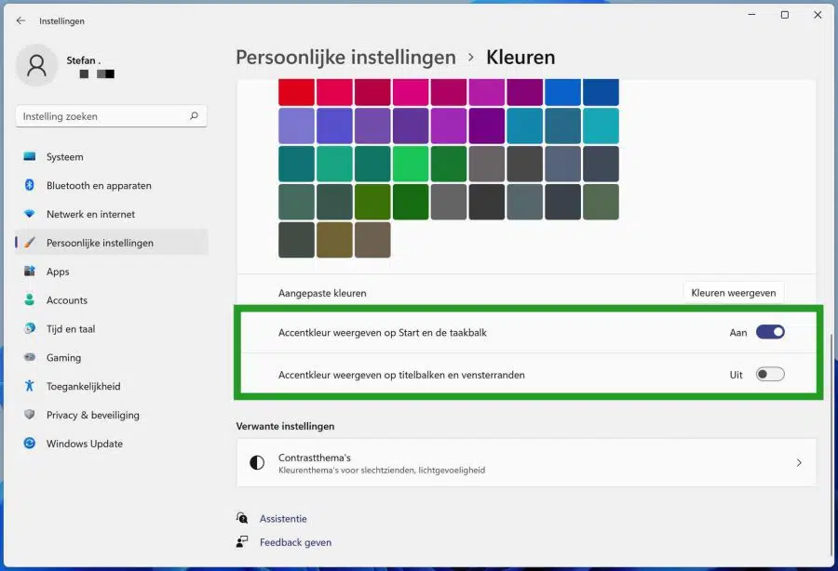Open the Systeem settings section
Screen dimensions: 838x571
point(111,156)
